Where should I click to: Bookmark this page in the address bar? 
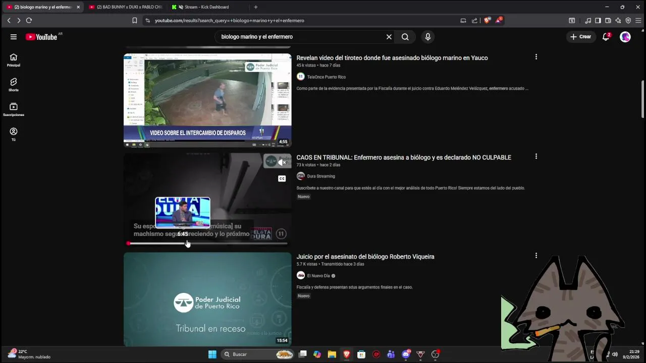tap(135, 21)
